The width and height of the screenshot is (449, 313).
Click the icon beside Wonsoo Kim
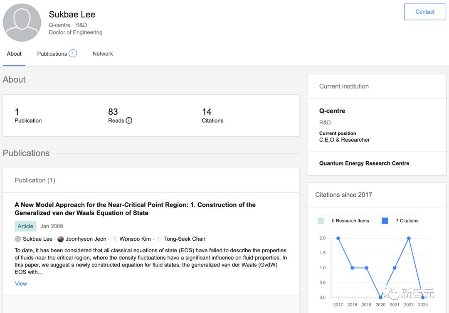click(x=114, y=239)
